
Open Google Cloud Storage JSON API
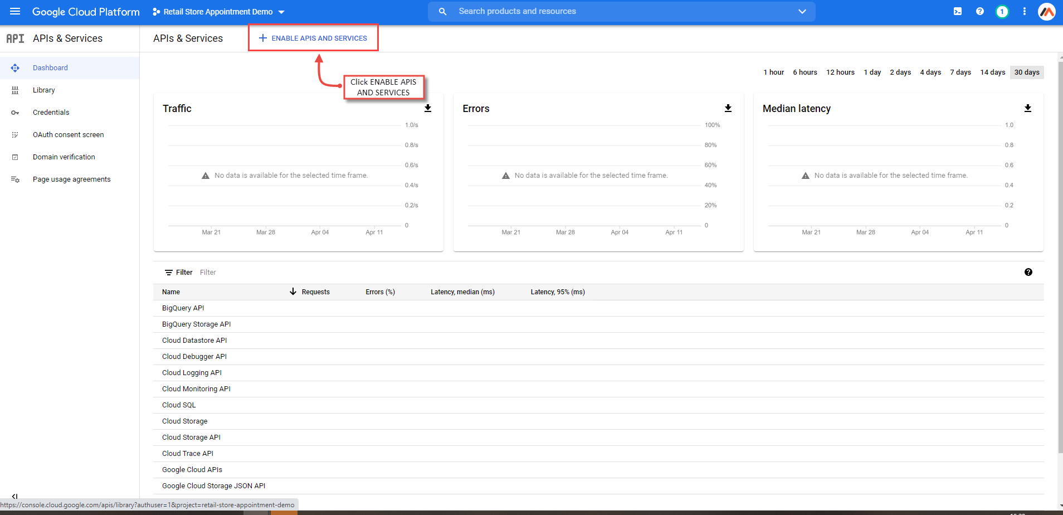point(213,486)
